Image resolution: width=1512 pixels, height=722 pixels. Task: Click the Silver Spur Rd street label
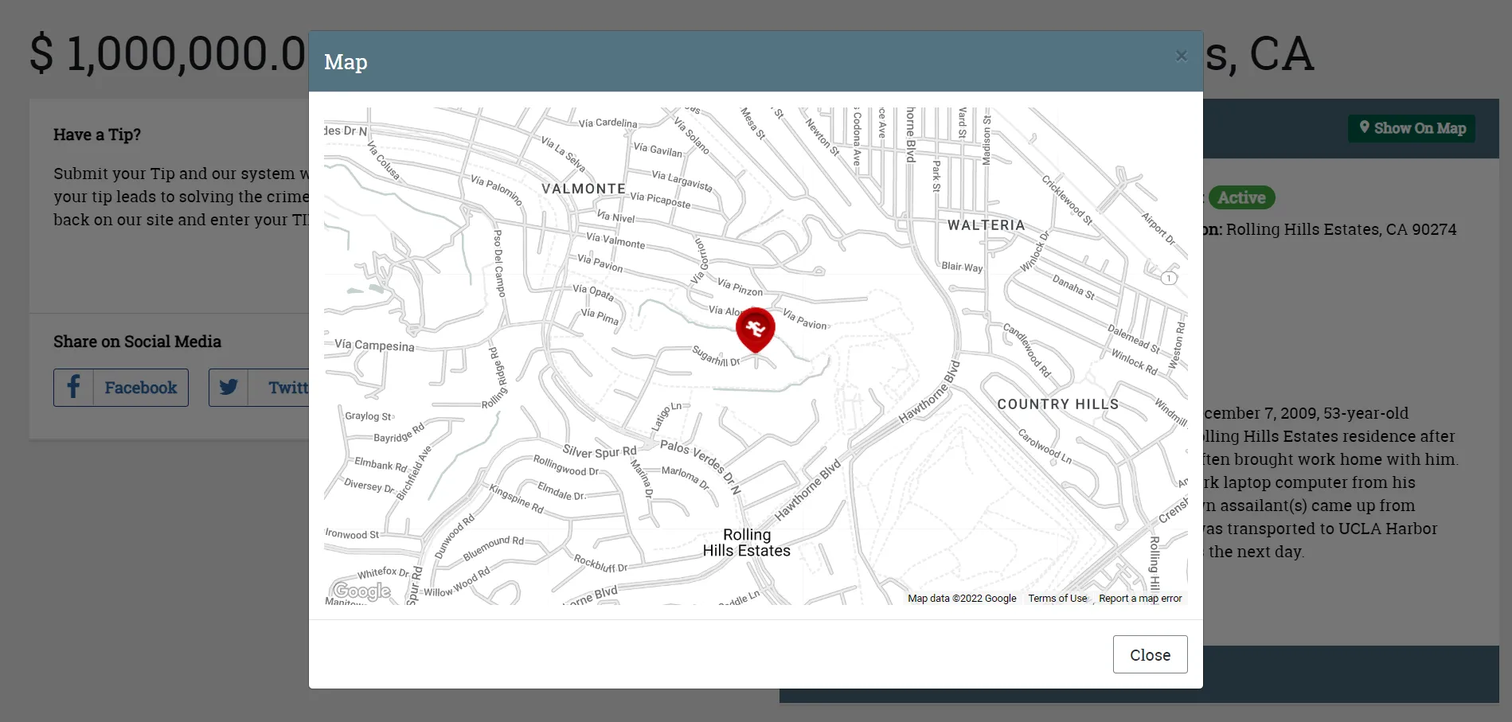(x=599, y=451)
